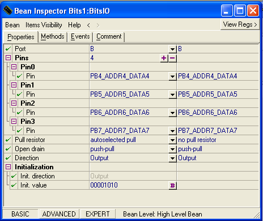The image size is (263, 221).
Task: Collapse the Initialization group
Action: click(x=8, y=166)
